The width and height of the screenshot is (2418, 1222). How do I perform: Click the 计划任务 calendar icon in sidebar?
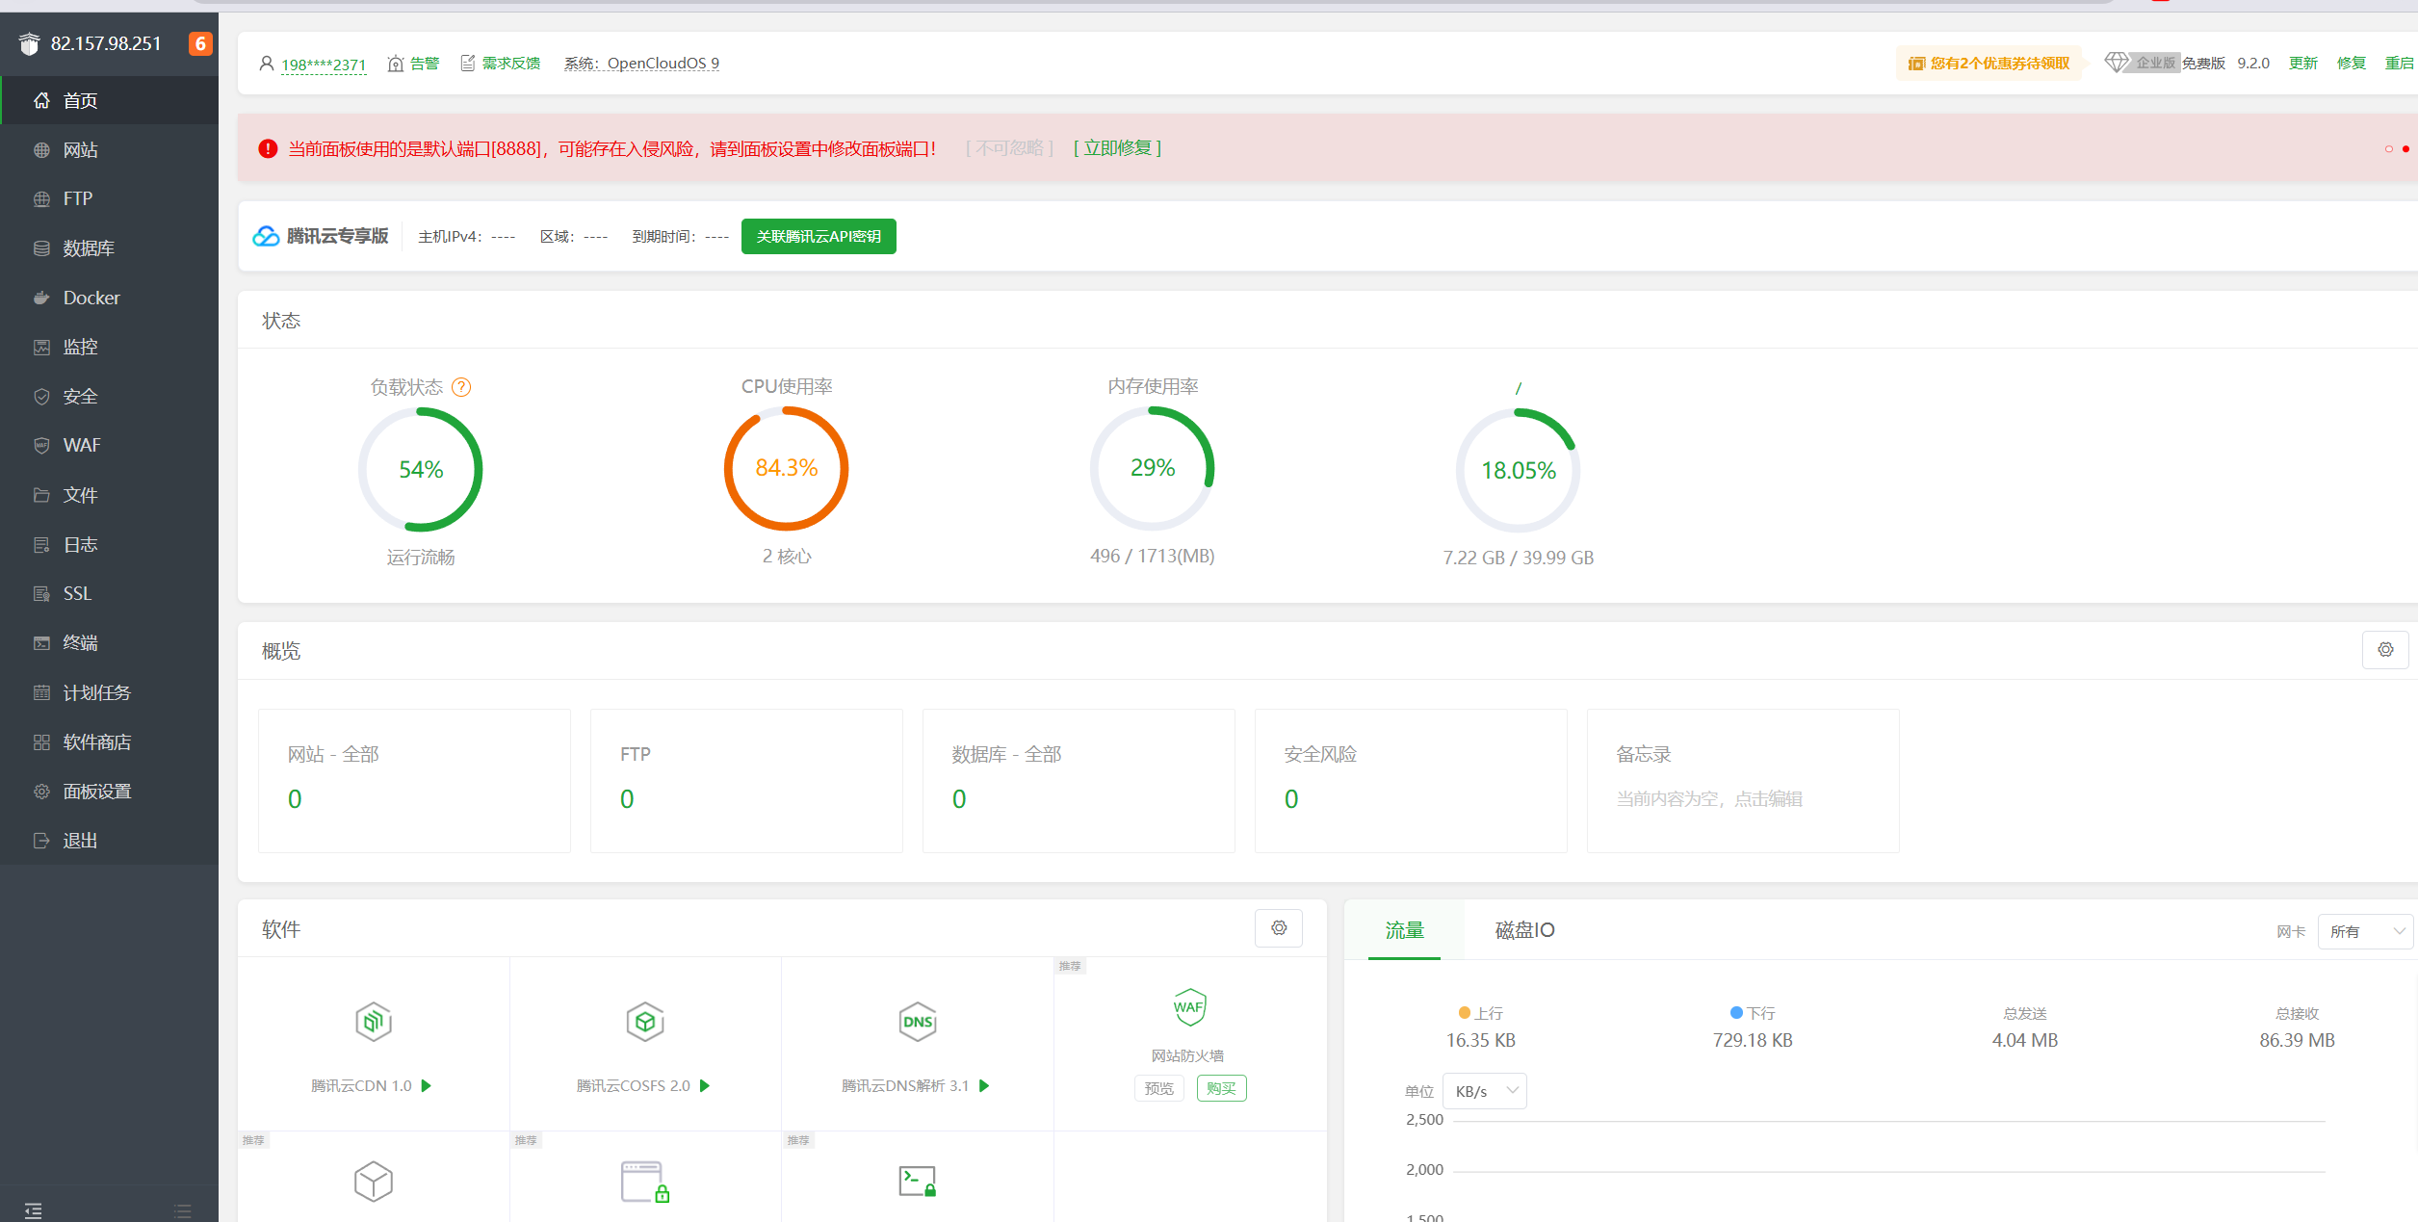(41, 692)
